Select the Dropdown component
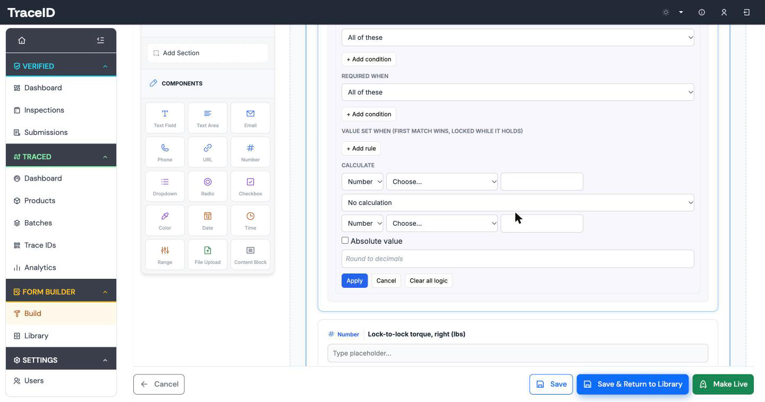 [165, 186]
